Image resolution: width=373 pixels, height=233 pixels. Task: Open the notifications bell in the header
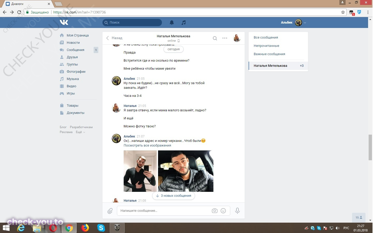172,23
